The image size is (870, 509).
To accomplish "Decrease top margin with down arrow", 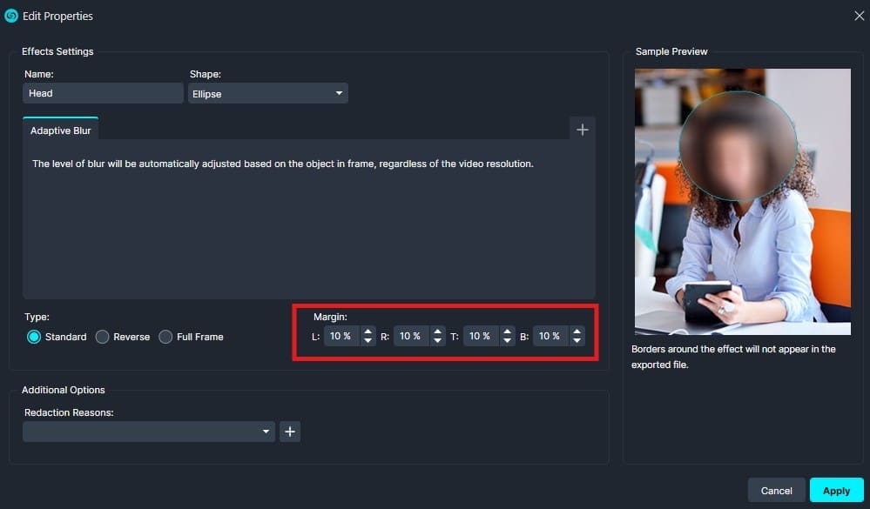I will (507, 341).
